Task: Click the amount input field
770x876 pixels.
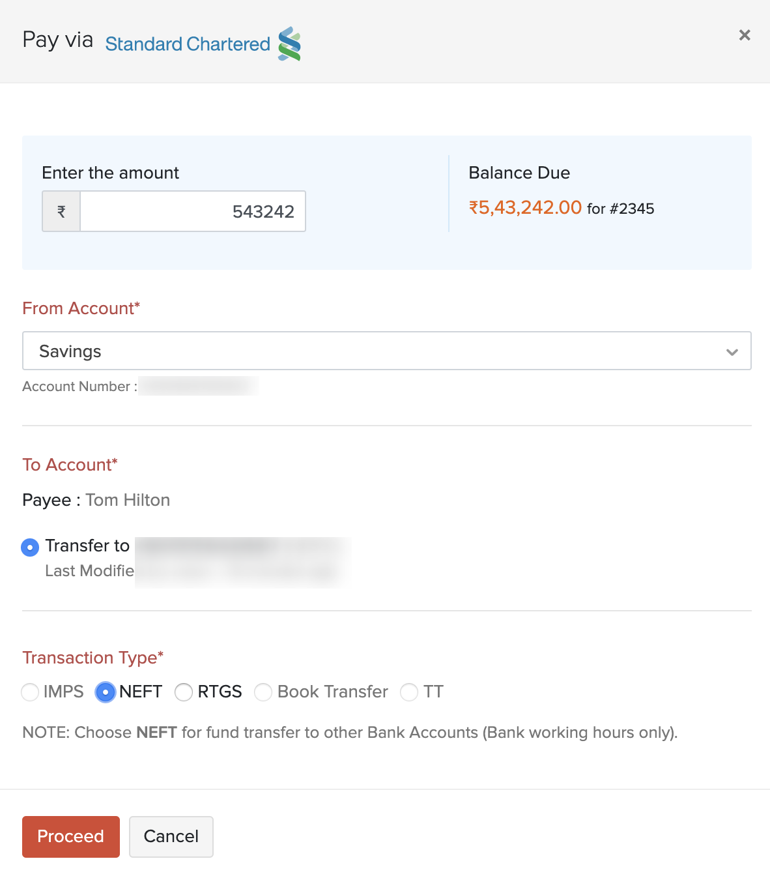Action: click(193, 211)
